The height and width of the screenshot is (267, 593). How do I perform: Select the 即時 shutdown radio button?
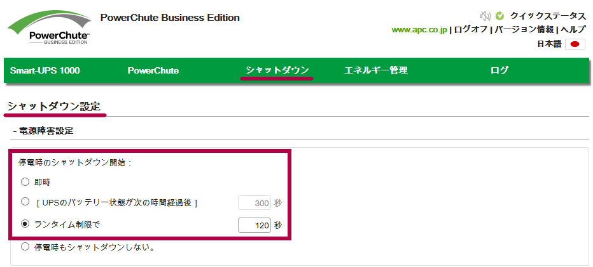tap(25, 182)
